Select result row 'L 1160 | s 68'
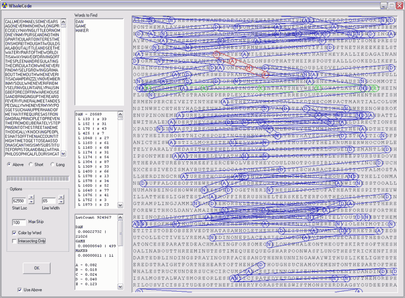 pos(94,147)
